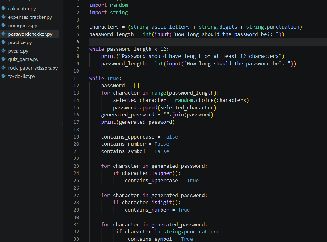Click the Python icon beside quiz_game.py
The width and height of the screenshot is (327, 242).
[x=3, y=59]
